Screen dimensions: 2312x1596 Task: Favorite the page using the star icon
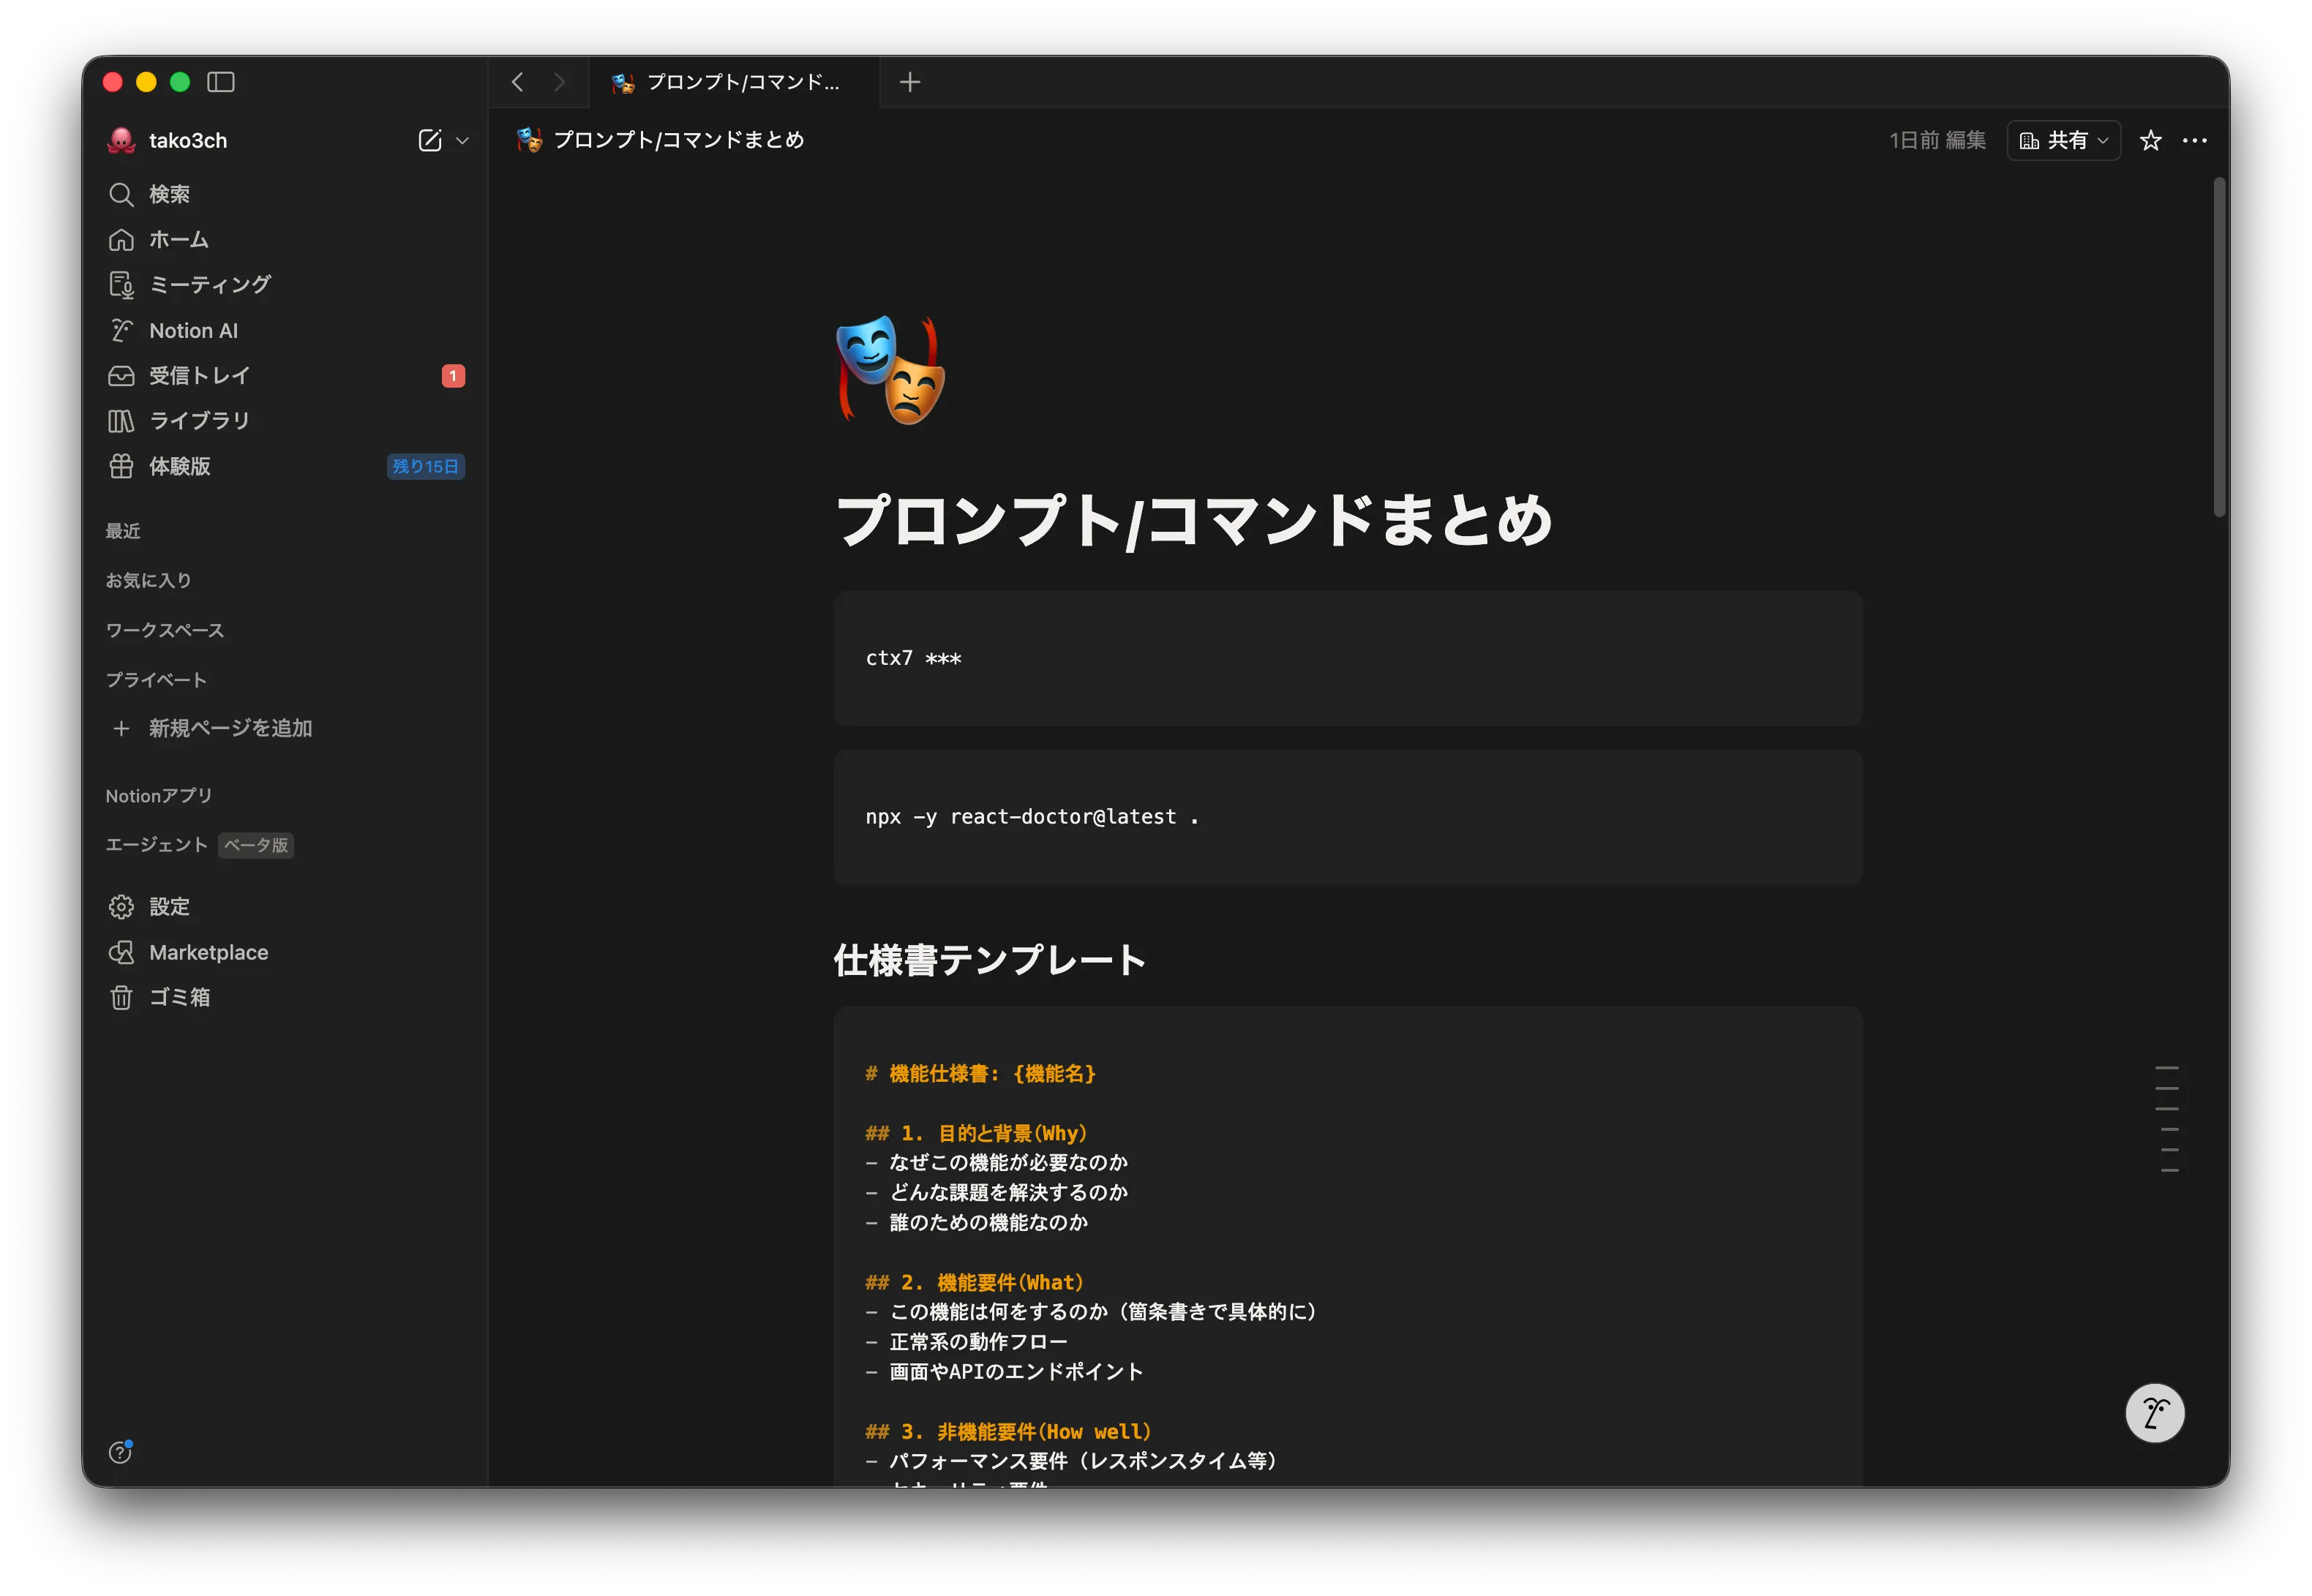coord(2150,140)
